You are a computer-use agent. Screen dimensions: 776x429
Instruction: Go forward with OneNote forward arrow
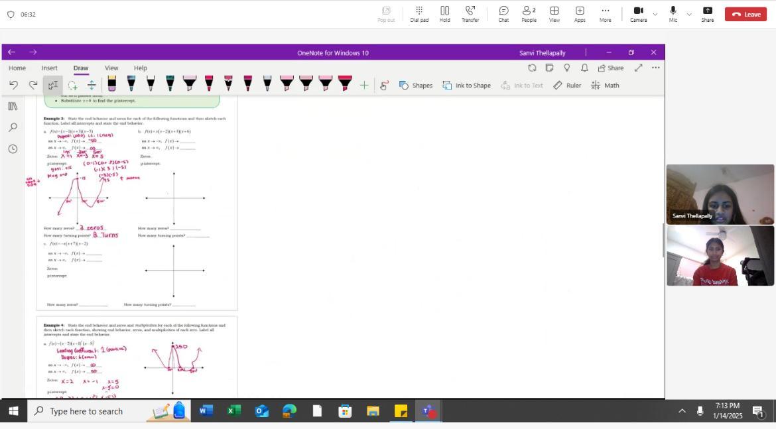pyautogui.click(x=32, y=52)
